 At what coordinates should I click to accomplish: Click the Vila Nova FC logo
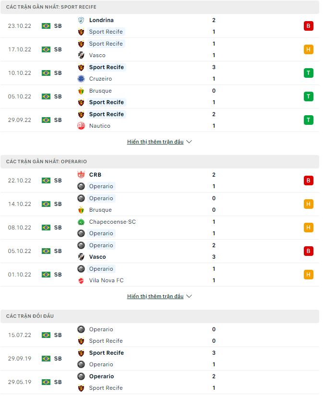[x=81, y=280]
